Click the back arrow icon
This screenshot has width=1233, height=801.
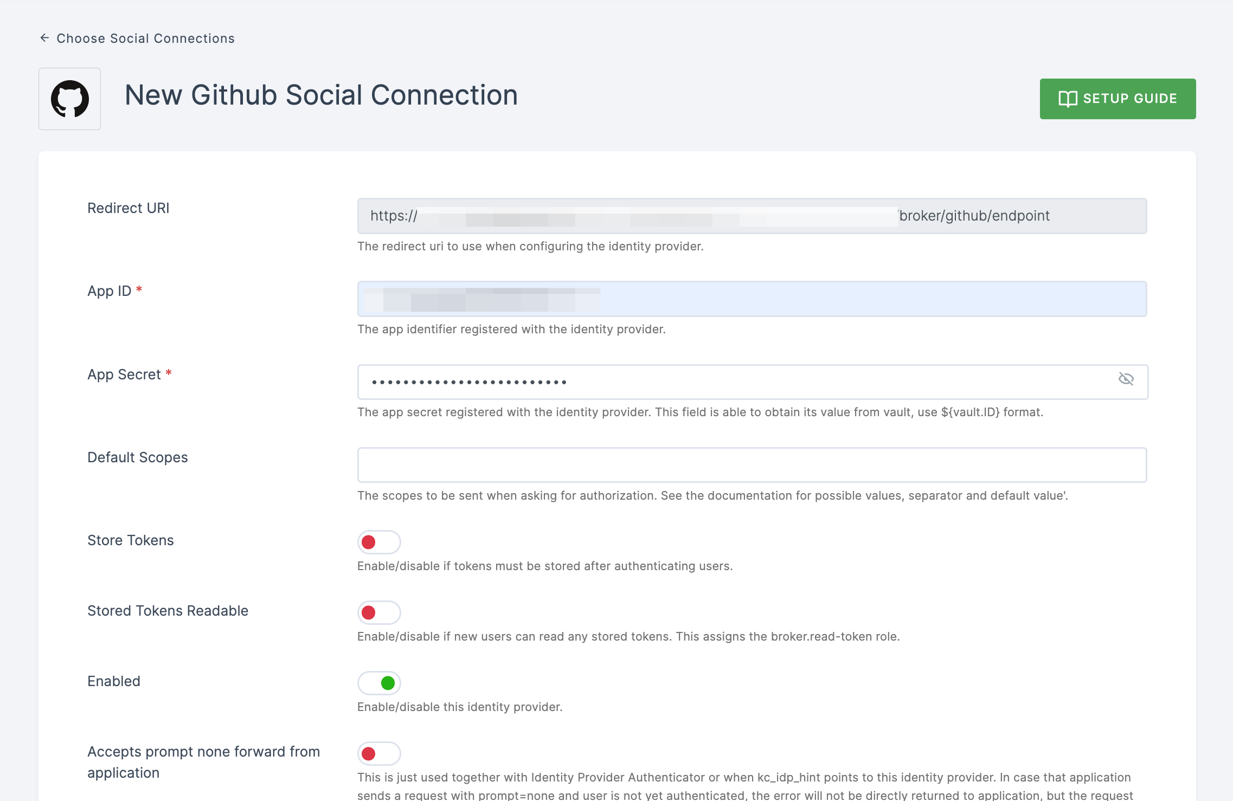pyautogui.click(x=45, y=38)
